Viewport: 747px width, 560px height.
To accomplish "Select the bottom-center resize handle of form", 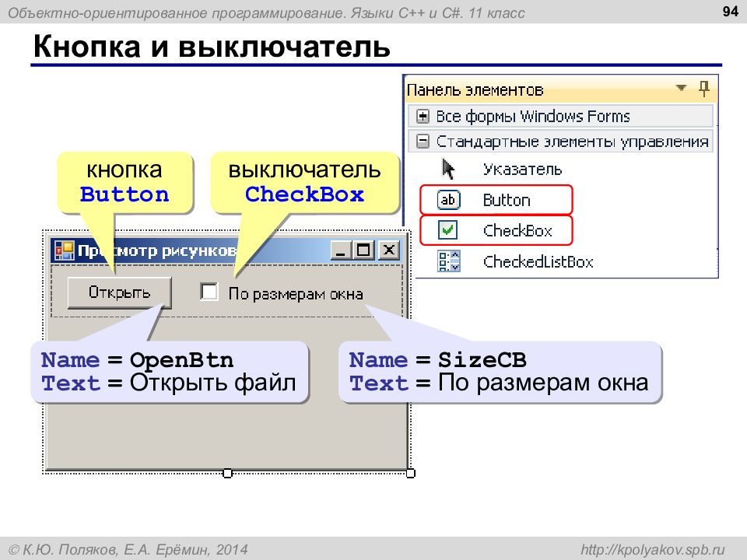I will click(x=228, y=473).
